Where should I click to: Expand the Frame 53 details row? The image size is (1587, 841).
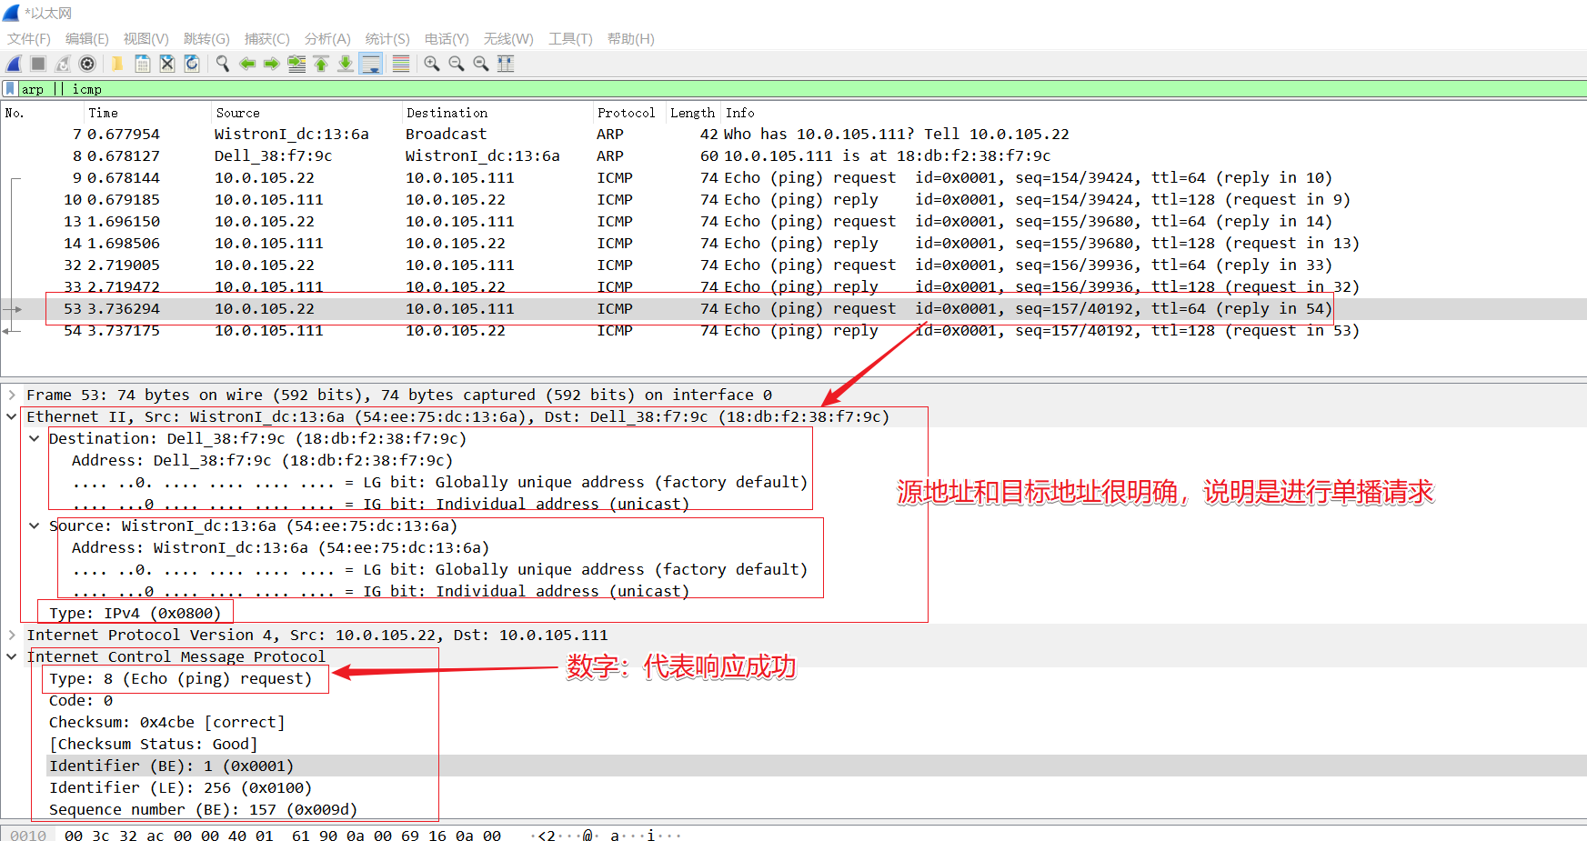[x=11, y=395]
